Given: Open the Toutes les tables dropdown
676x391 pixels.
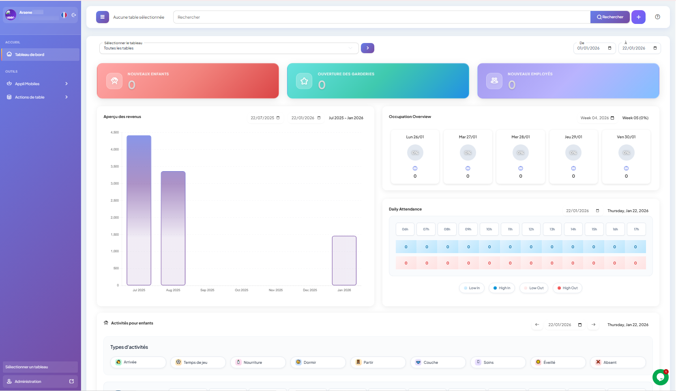Looking at the screenshot, I should click(x=229, y=48).
